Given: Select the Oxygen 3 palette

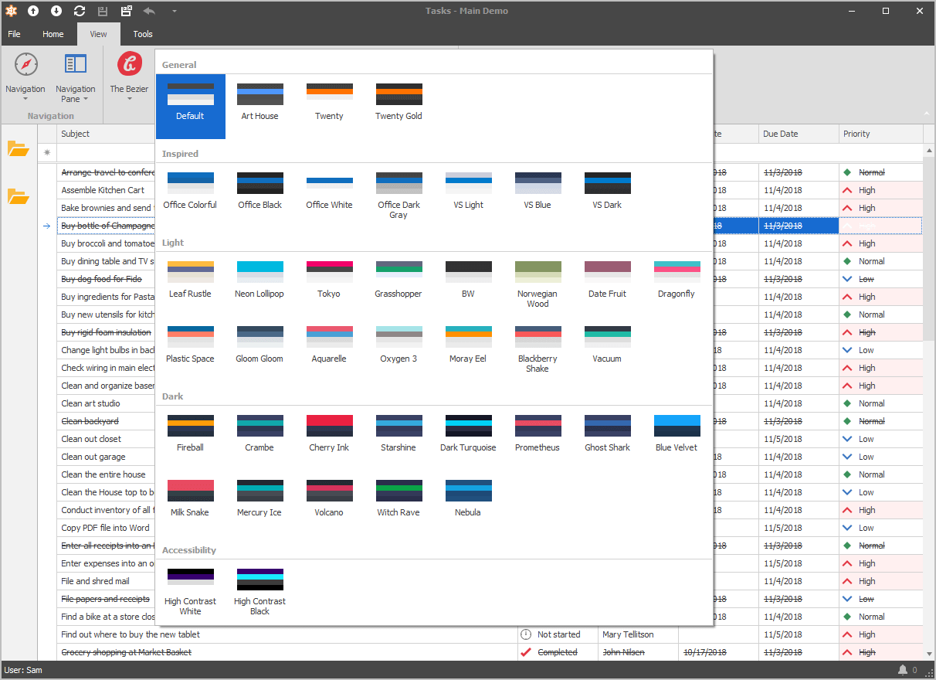Looking at the screenshot, I should (x=399, y=349).
